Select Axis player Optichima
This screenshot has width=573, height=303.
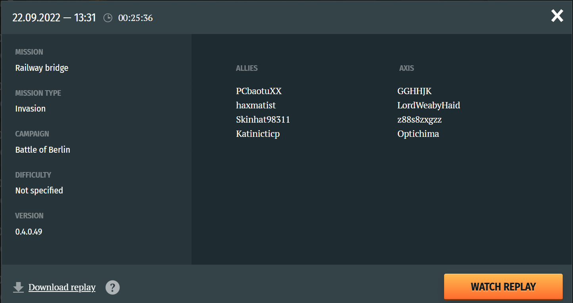point(418,134)
